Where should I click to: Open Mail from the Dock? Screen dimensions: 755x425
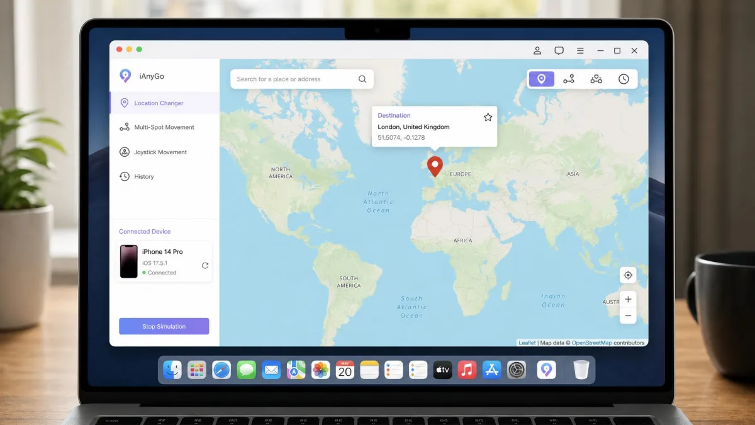[x=271, y=370]
